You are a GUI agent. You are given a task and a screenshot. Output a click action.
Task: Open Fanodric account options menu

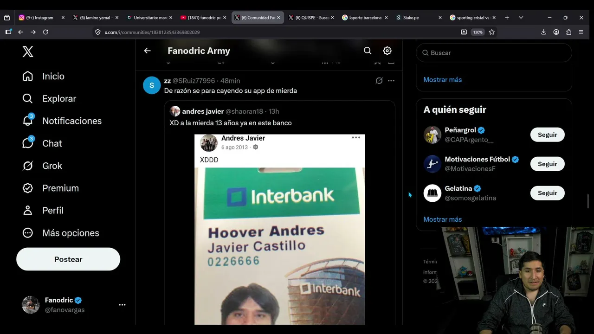coord(122,305)
